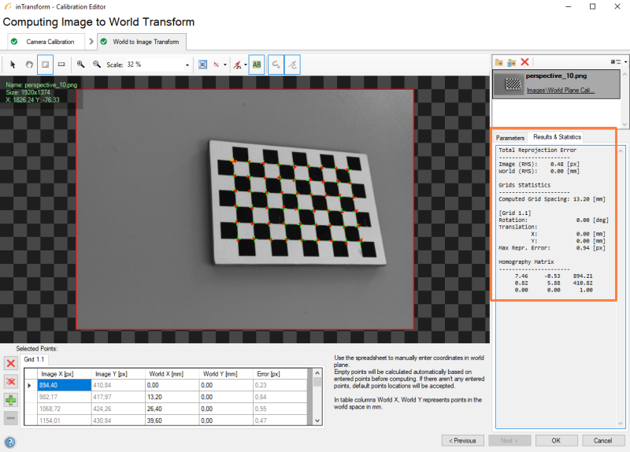Toggle the AB labels display button
The image size is (630, 452).
(256, 65)
